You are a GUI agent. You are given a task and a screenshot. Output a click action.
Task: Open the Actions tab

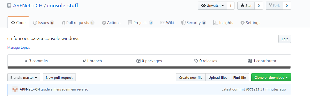click(x=111, y=23)
